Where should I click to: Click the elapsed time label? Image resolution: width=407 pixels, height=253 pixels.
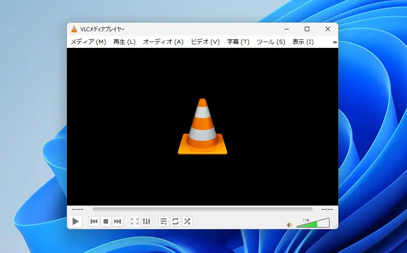tap(78, 209)
